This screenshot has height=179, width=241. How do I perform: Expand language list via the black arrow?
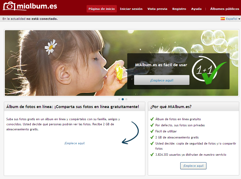click(239, 19)
